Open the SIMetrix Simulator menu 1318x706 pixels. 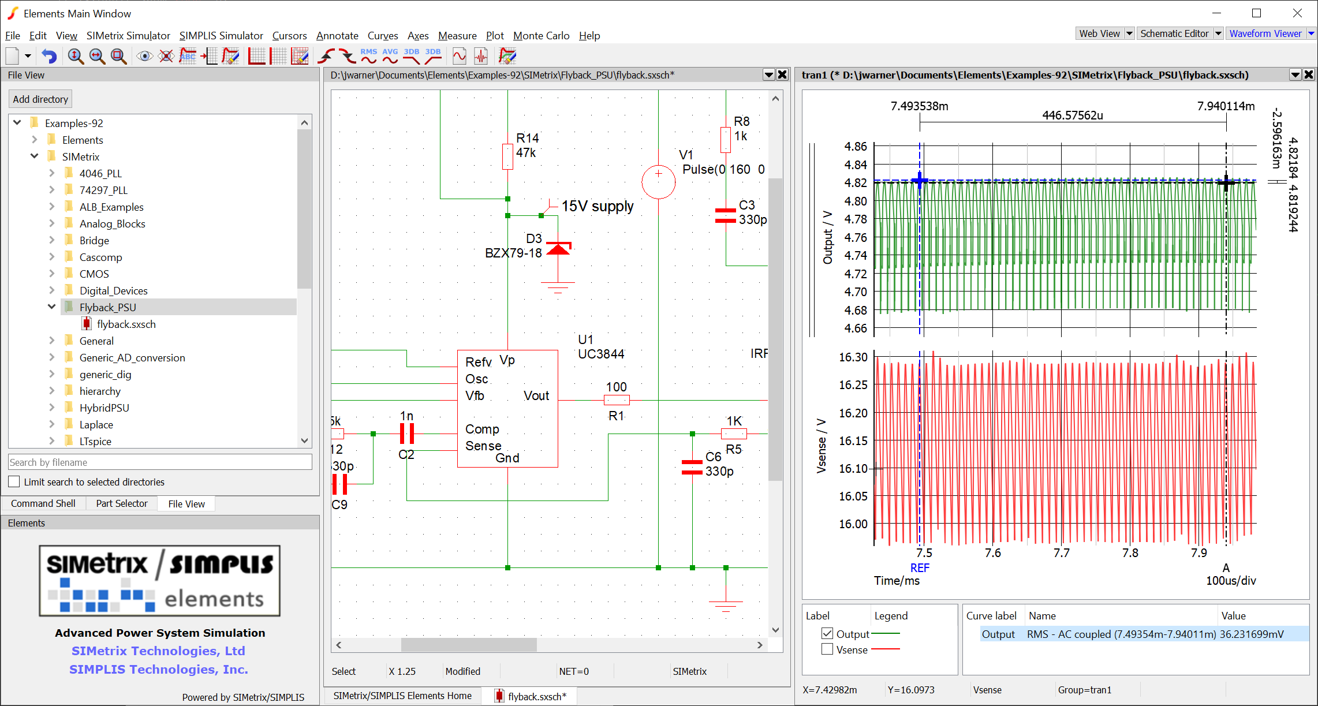(128, 36)
